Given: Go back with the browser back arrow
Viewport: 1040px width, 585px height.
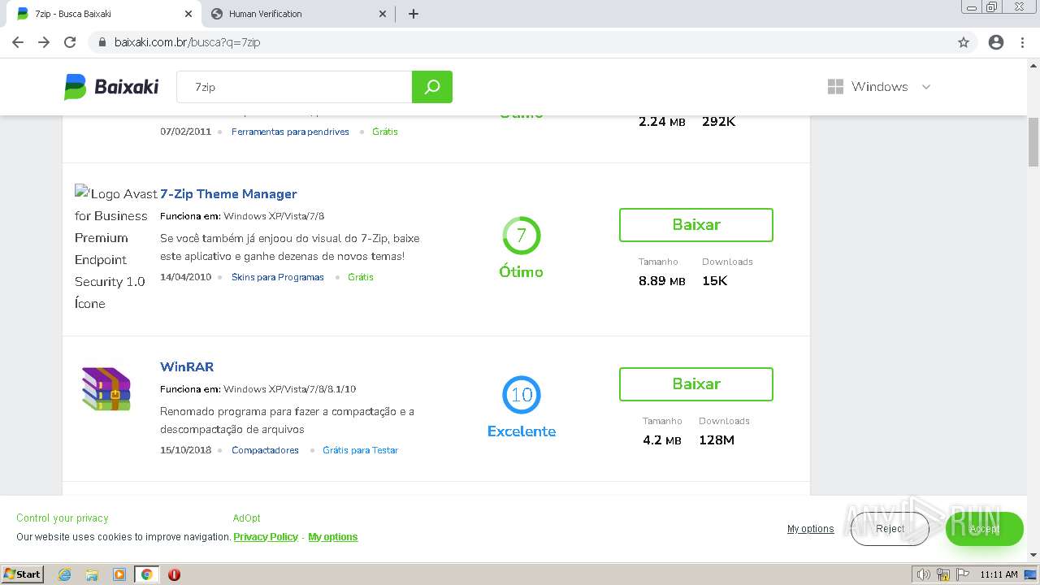Looking at the screenshot, I should 19,42.
